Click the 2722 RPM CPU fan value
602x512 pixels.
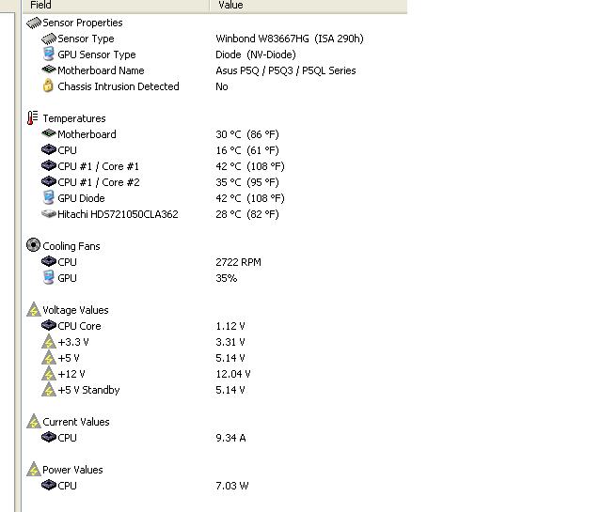[238, 262]
